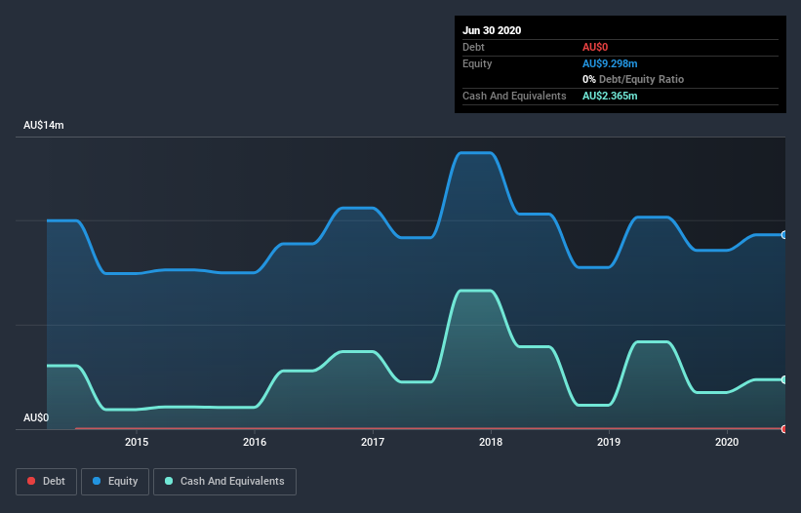Click the teal Cash And Equivalents legend dot
Image resolution: width=801 pixels, height=513 pixels.
click(x=169, y=481)
